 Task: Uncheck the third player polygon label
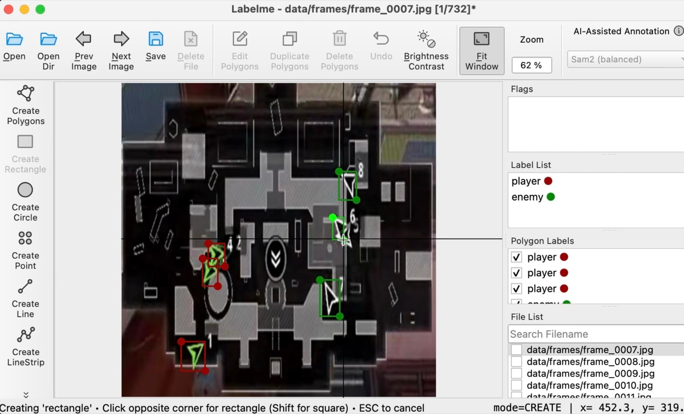pos(516,289)
